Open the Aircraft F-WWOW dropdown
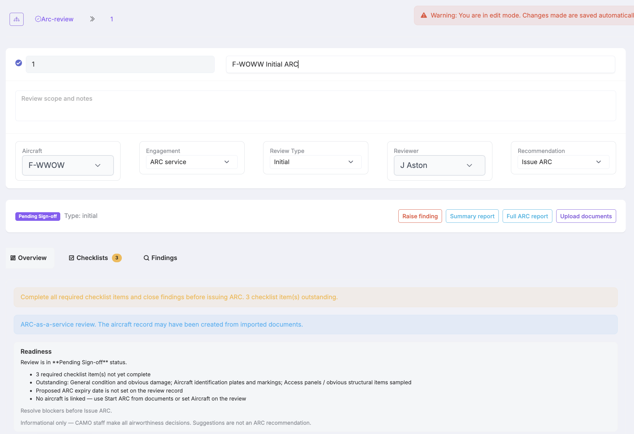The image size is (634, 434). 68,165
